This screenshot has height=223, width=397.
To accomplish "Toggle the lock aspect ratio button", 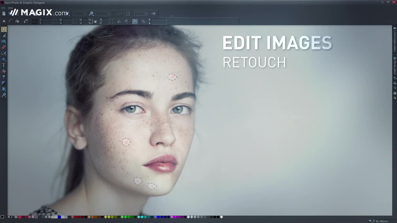I will coord(95,21).
